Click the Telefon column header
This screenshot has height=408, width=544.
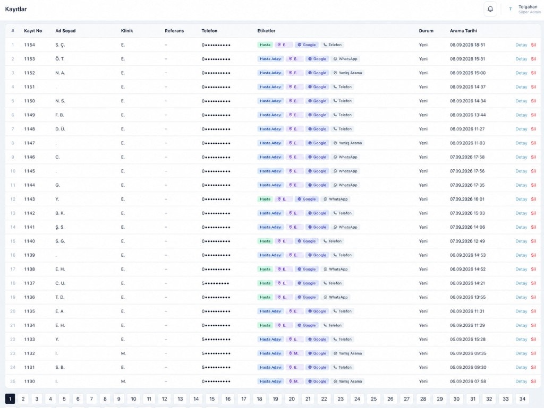click(209, 31)
